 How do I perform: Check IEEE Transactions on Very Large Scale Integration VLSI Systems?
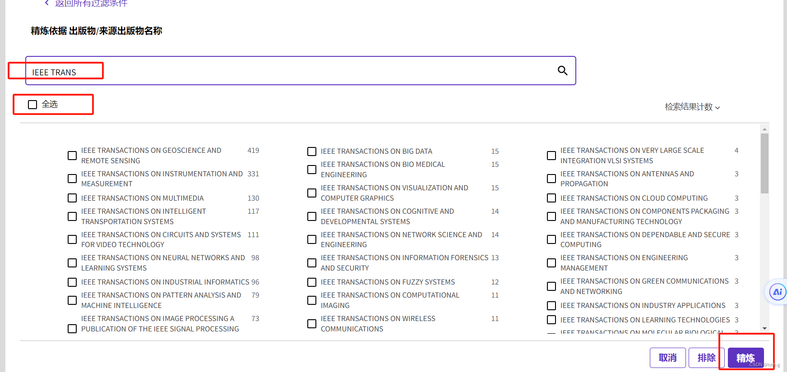pyautogui.click(x=551, y=156)
